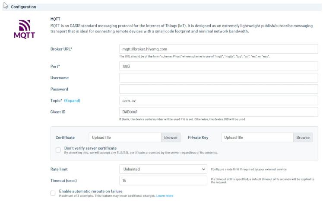
Task: Click the MQTT logo icon
Action: (24, 29)
